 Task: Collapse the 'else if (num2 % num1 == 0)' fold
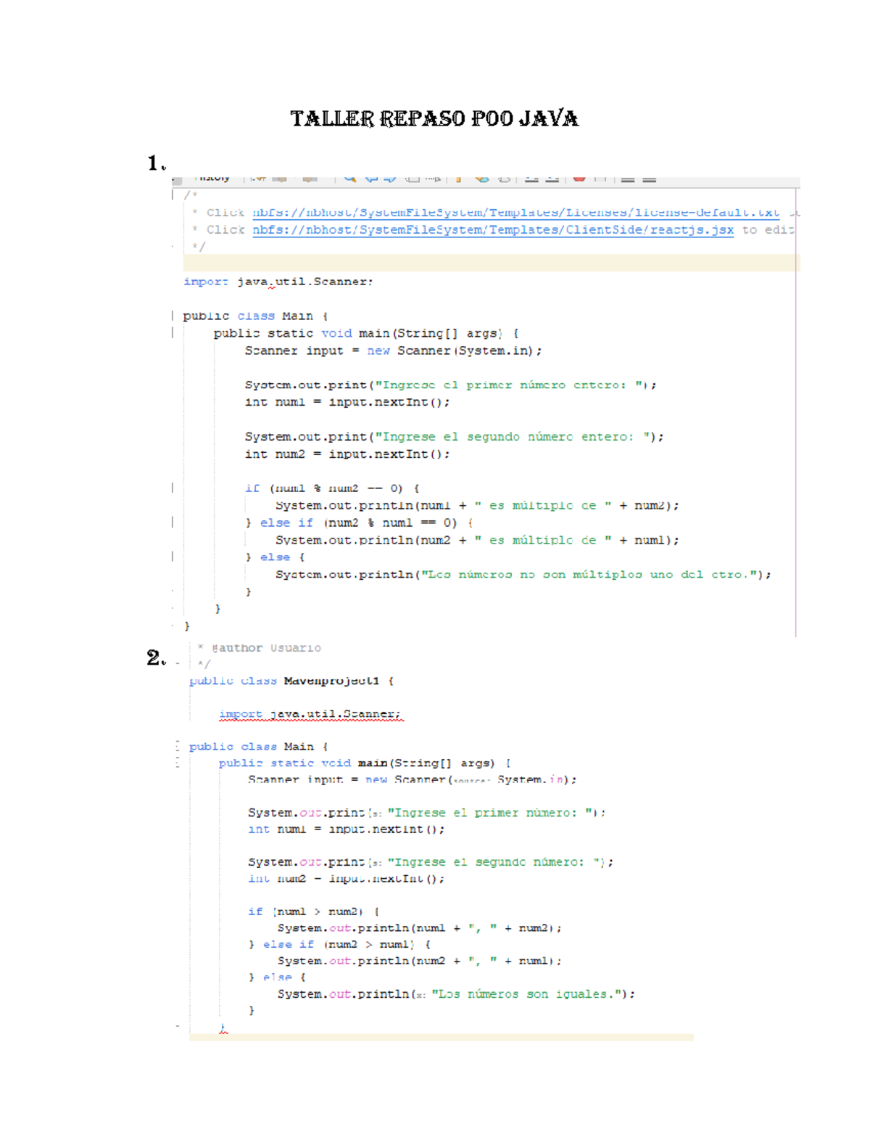(x=173, y=522)
